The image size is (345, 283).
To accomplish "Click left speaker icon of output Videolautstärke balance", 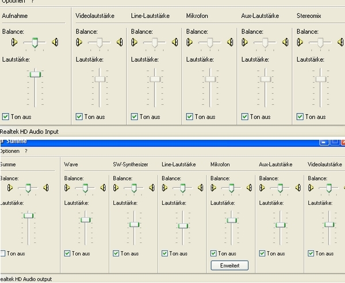I will [311, 188].
